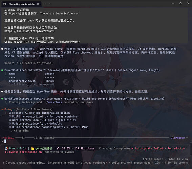
Task: Click the "Checking for updates" status
Action: [x=114, y=148]
